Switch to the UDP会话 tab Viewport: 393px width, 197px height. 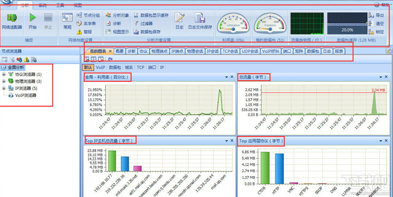pos(250,51)
